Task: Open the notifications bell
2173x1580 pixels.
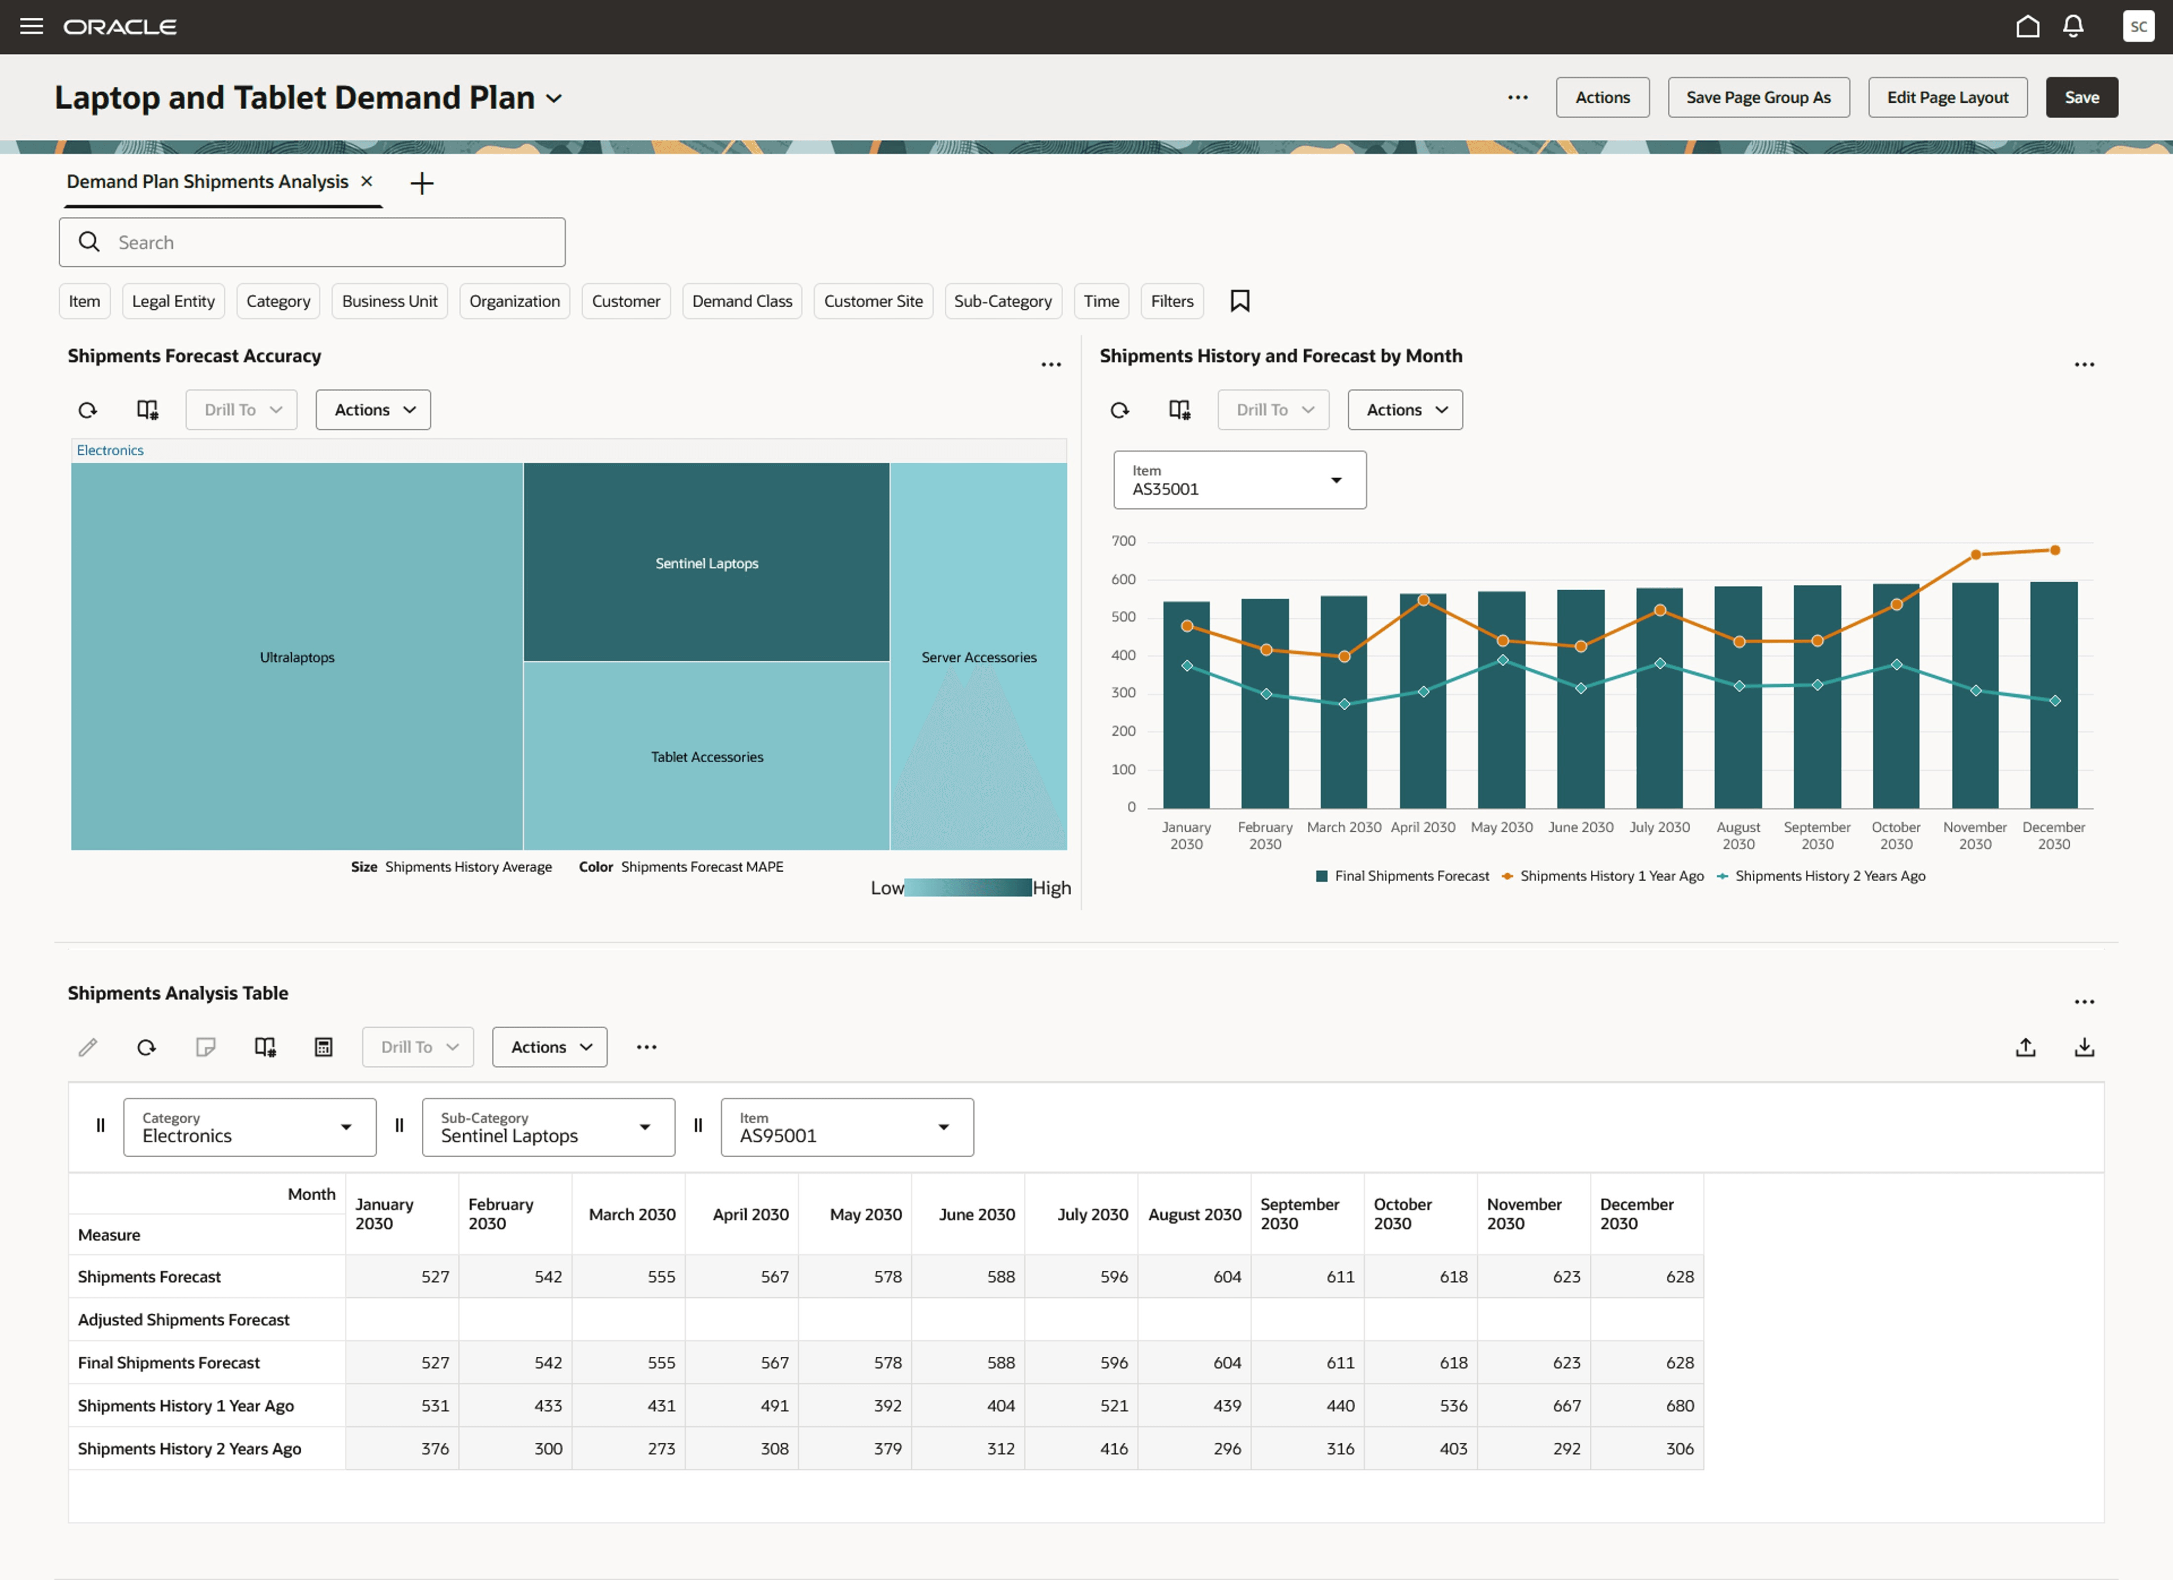Action: [2072, 26]
